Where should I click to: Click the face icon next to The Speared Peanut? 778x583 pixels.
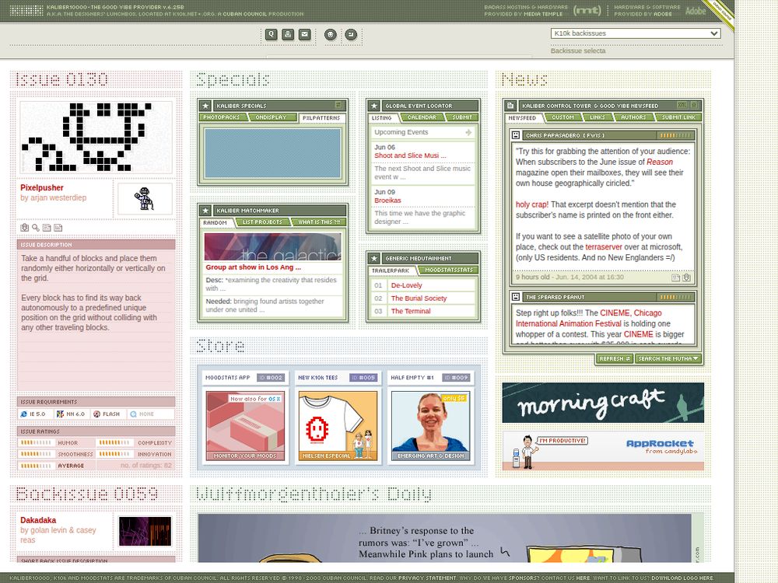516,297
